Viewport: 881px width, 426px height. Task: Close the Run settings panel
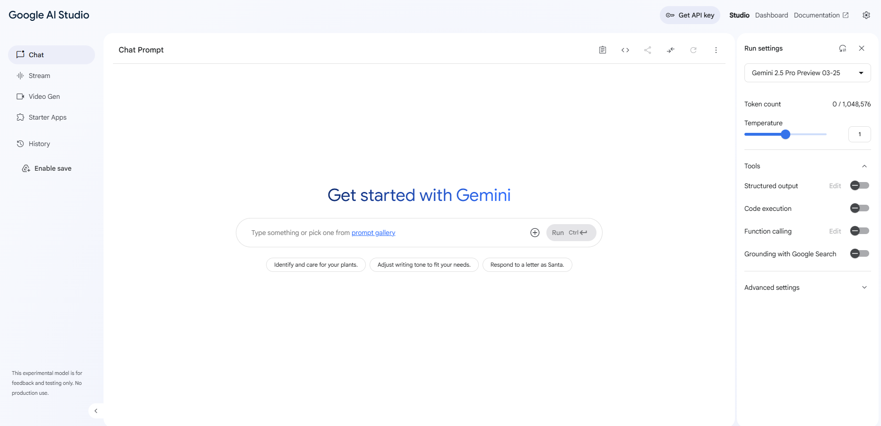[x=862, y=48]
